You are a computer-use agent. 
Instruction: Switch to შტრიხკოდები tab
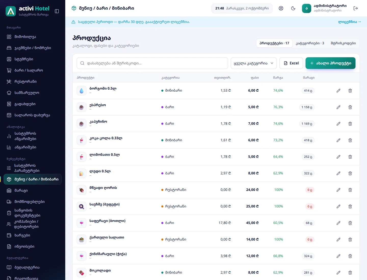343,43
